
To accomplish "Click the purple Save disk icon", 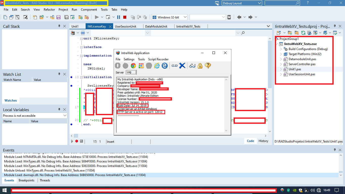I will (59, 17).
